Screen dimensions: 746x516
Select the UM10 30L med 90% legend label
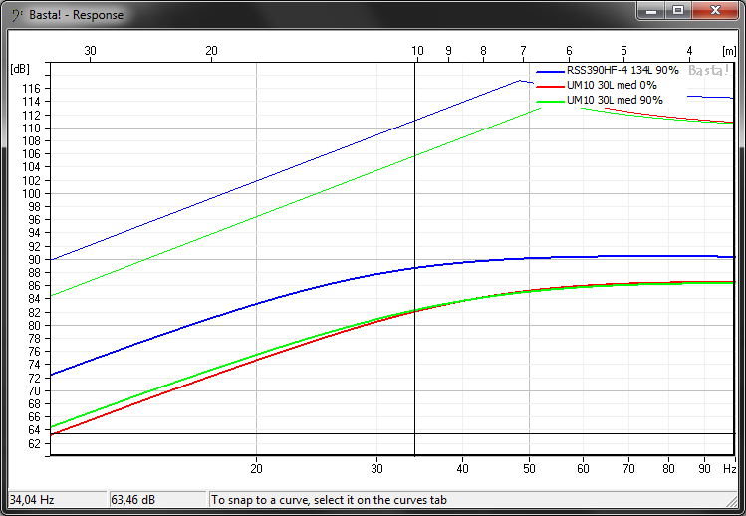point(615,101)
